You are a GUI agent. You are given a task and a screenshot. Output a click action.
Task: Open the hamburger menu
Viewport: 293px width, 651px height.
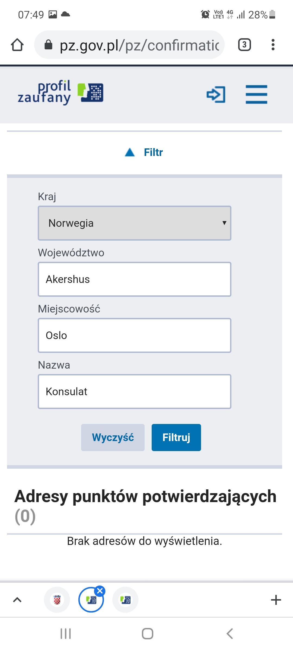point(256,94)
